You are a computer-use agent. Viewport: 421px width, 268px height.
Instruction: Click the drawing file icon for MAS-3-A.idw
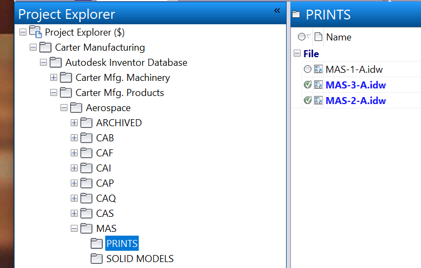[318, 85]
